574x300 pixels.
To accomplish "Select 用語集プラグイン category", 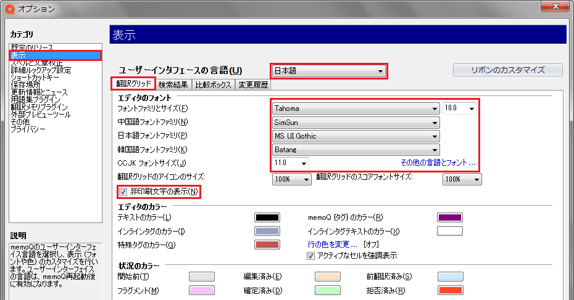I will [x=35, y=100].
